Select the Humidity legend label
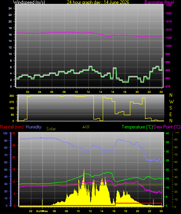This screenshot has height=214, width=181. tap(33, 127)
